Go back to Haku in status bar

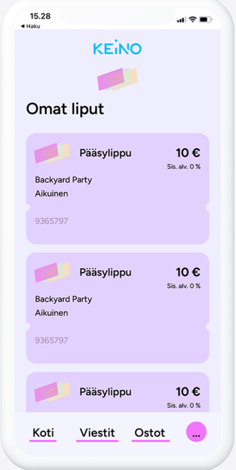[x=30, y=26]
